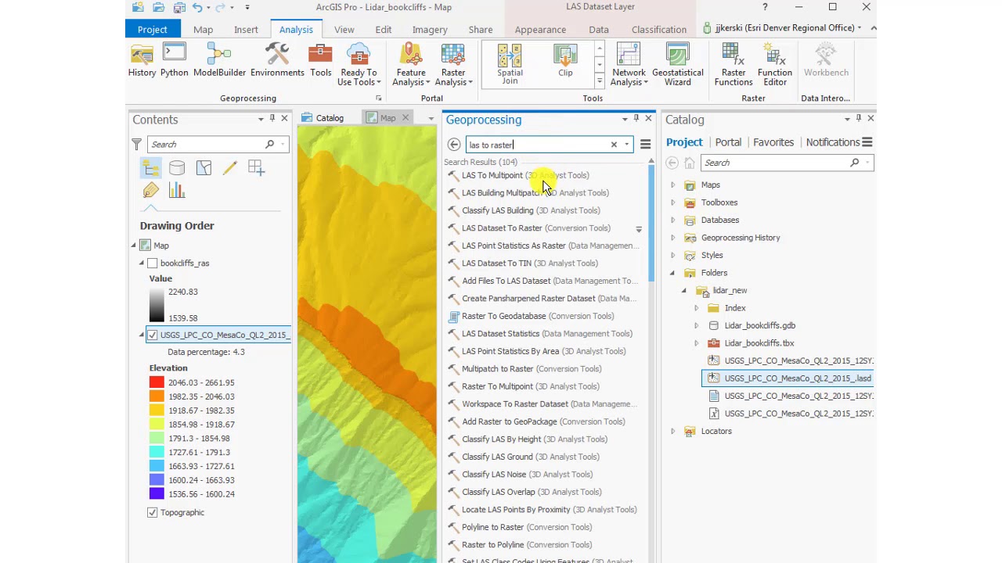Launch the Python window
The height and width of the screenshot is (563, 1002).
[174, 60]
